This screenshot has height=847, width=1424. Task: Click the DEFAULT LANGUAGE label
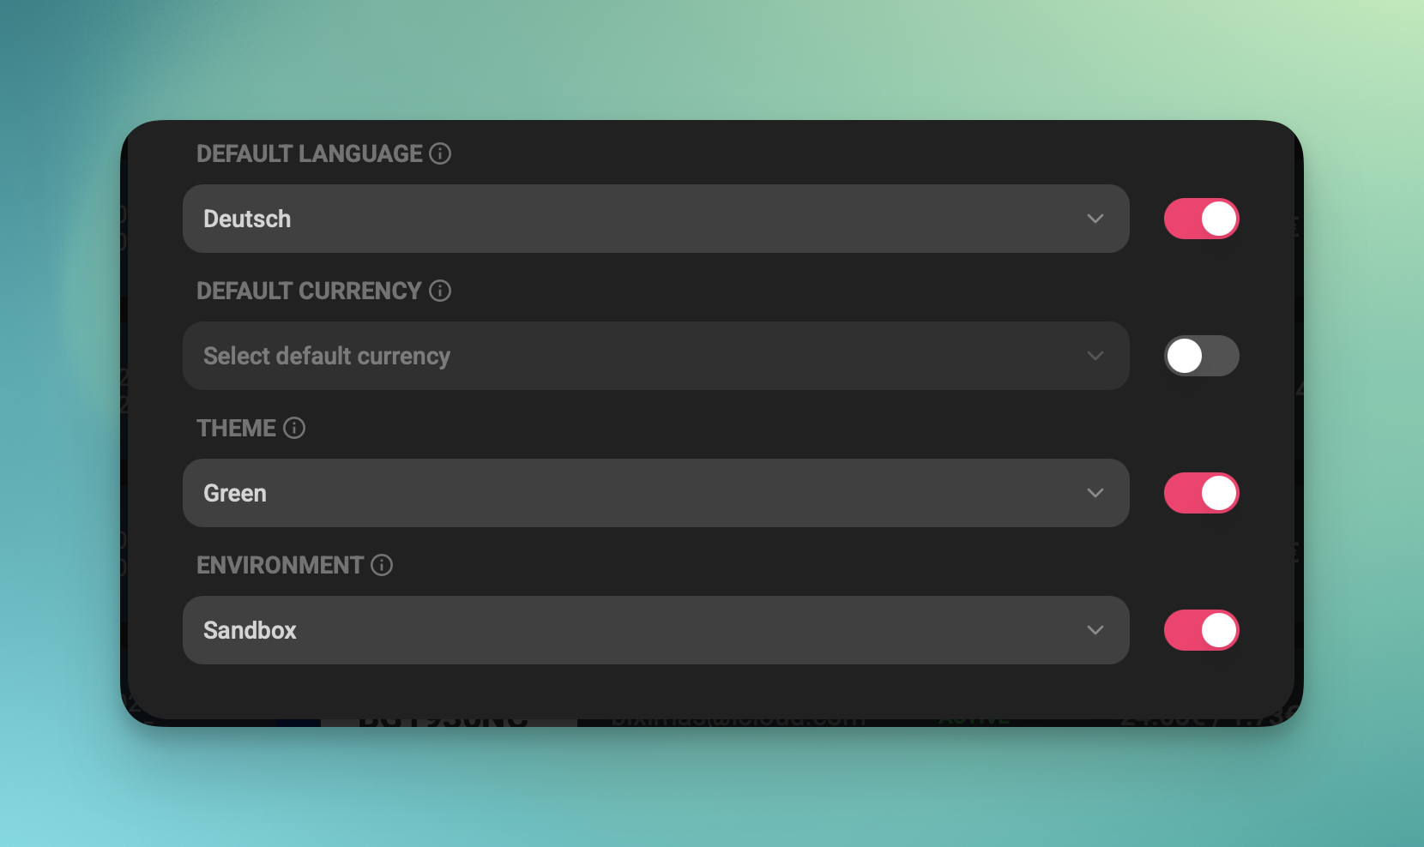tap(309, 153)
